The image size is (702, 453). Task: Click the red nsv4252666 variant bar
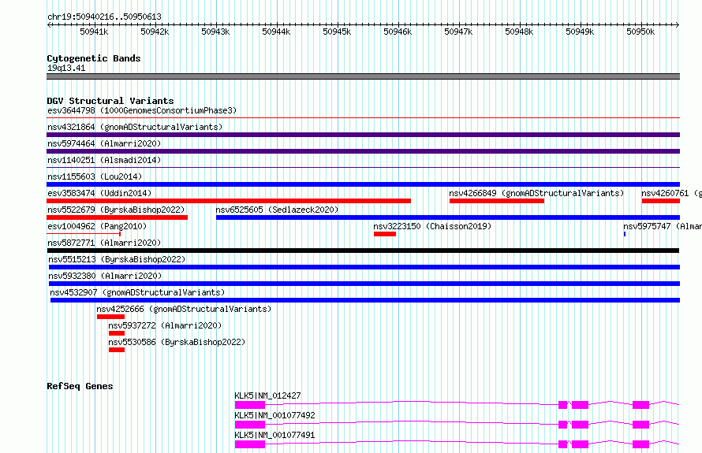(110, 317)
